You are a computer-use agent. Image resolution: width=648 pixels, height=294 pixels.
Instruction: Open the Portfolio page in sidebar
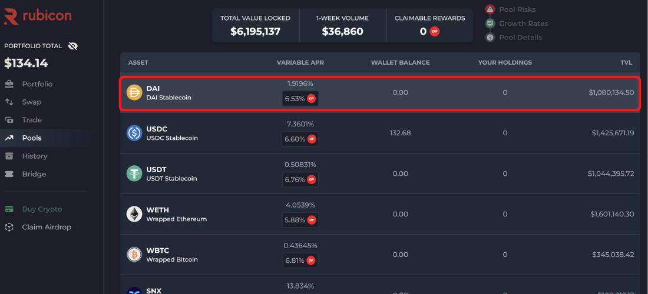click(x=37, y=84)
